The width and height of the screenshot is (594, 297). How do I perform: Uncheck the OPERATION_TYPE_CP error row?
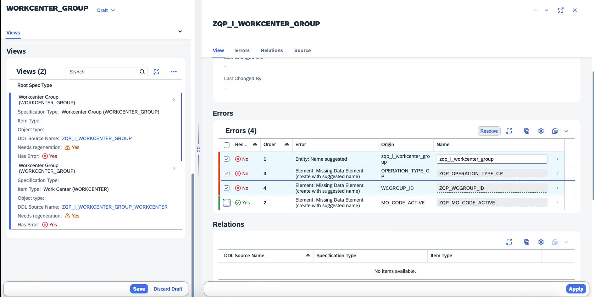pos(227,174)
